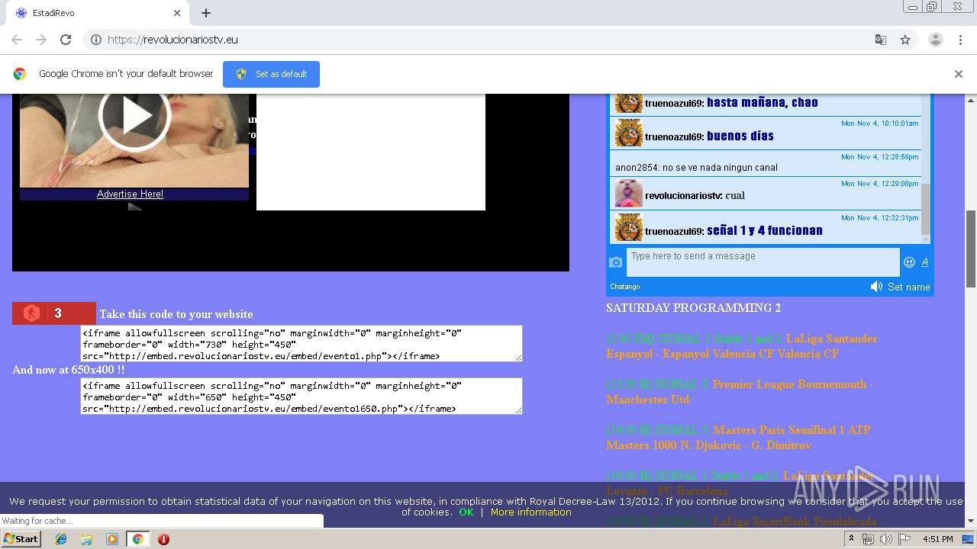Click truenoazul69 avatar beside hasta mañana
Screen dimensions: 977x549
click(629, 102)
